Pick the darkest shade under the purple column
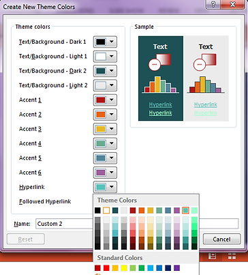Screen dimensions: 248x275 (x=176, y=246)
